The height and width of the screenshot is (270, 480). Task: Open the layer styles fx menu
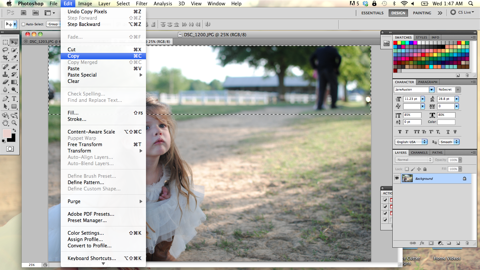click(422, 243)
